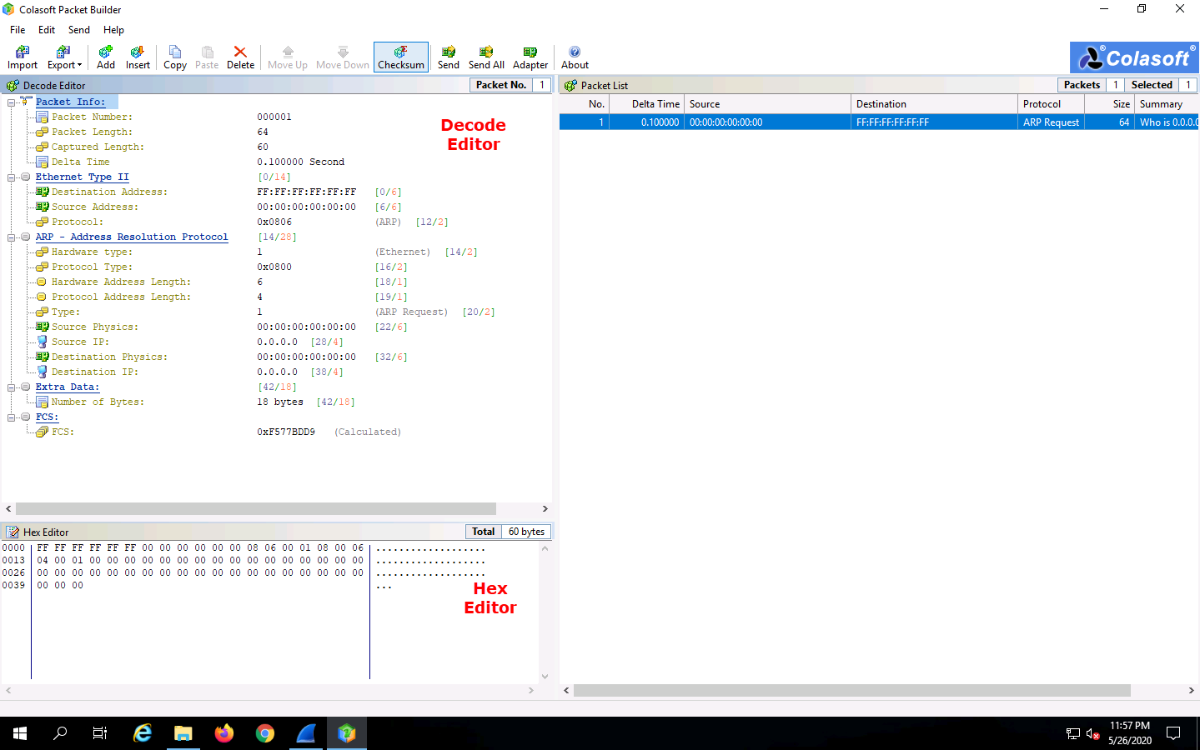Click the Insert packet icon
Screen dimensions: 1200x750
click(138, 57)
